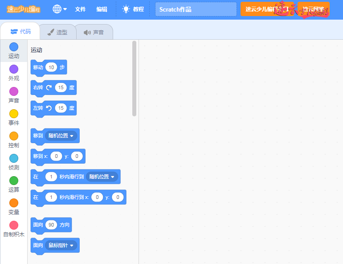Click the 速云少儿编程 logo
Image resolution: width=343 pixels, height=264 pixels.
click(x=24, y=9)
